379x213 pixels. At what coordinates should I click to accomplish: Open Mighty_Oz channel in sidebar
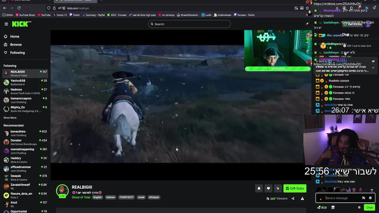pyautogui.click(x=25, y=109)
